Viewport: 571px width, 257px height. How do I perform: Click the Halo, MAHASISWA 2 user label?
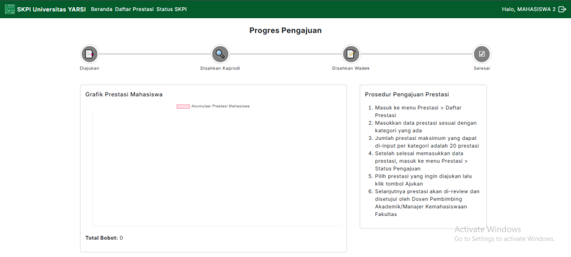coord(529,10)
